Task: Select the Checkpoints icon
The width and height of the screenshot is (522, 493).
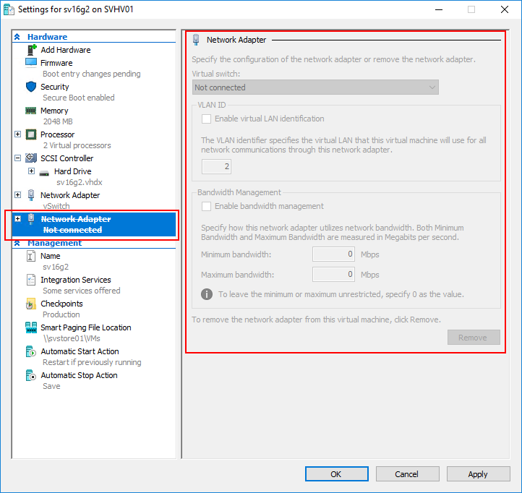Action: tap(30, 304)
